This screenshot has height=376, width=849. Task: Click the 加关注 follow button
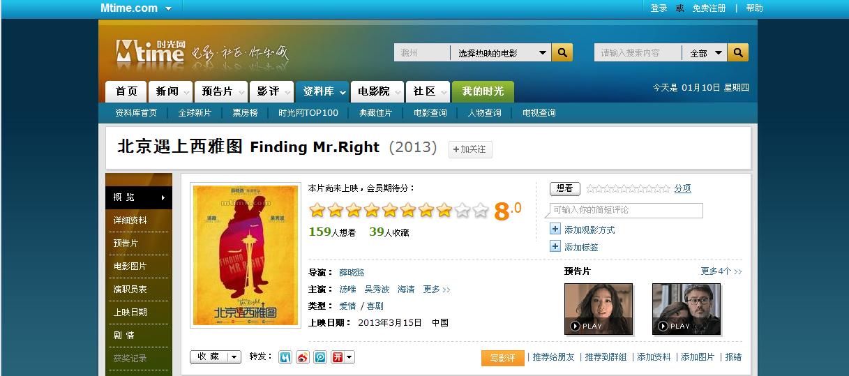click(470, 149)
